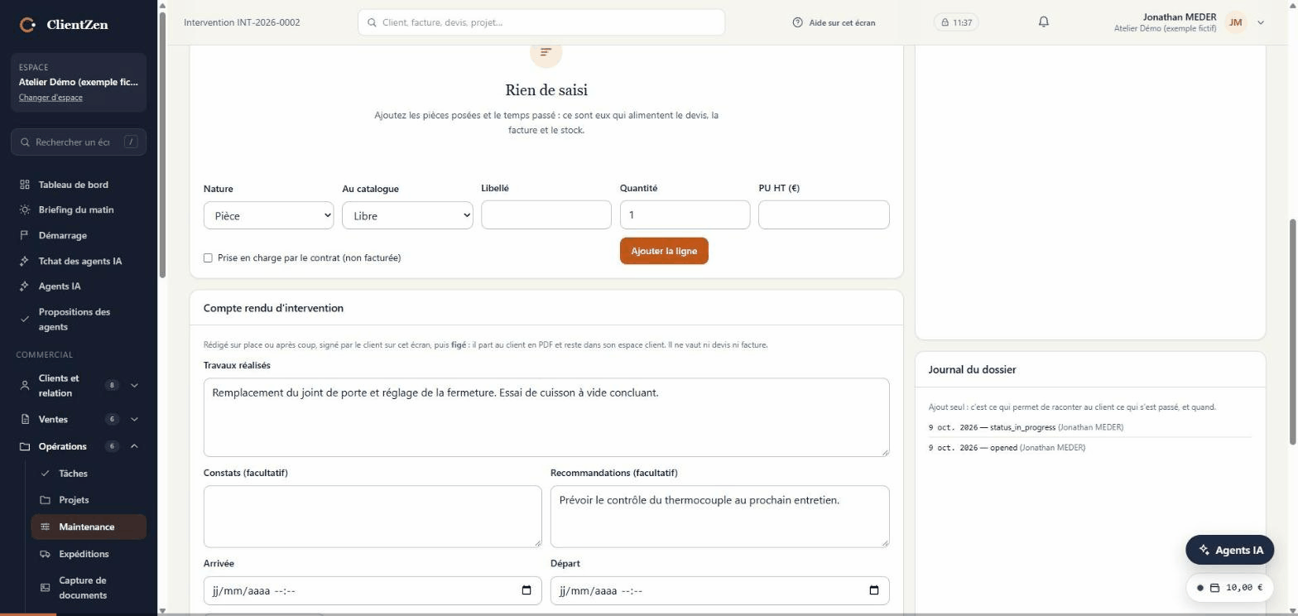Focus the global search box

pyautogui.click(x=541, y=22)
